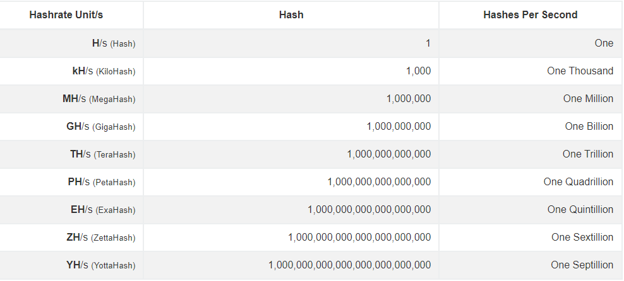The image size is (624, 281).
Task: Select the kH/s (KiloHash) cell
Action: click(x=104, y=71)
